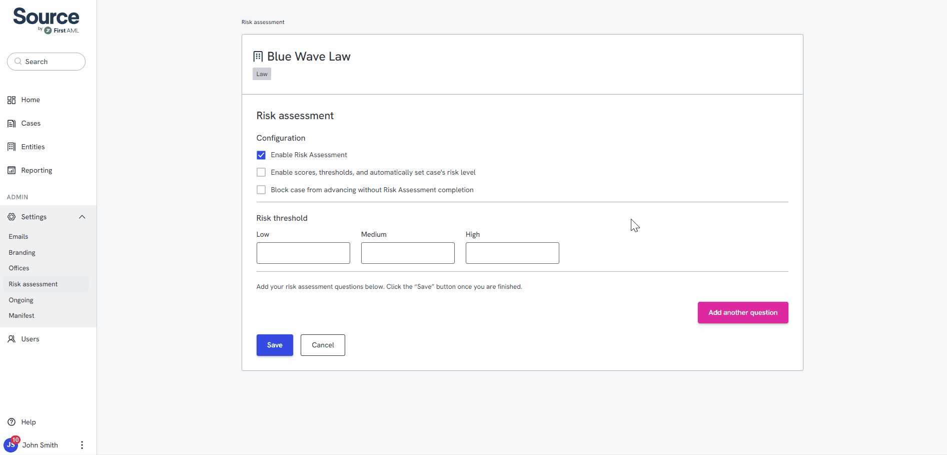Click the Help question mark icon
947x455 pixels.
click(x=12, y=422)
